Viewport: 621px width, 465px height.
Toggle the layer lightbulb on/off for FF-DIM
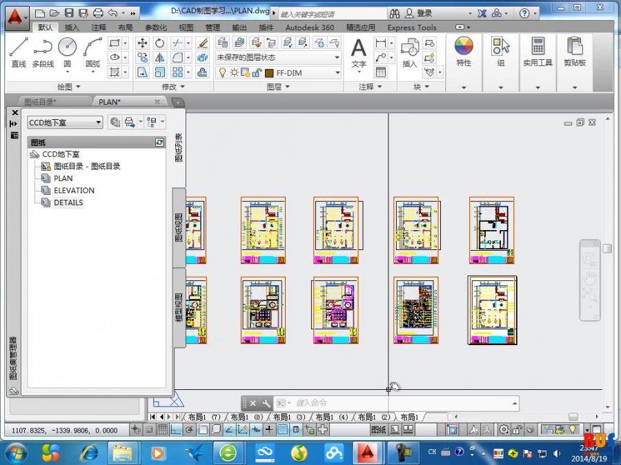tap(222, 72)
